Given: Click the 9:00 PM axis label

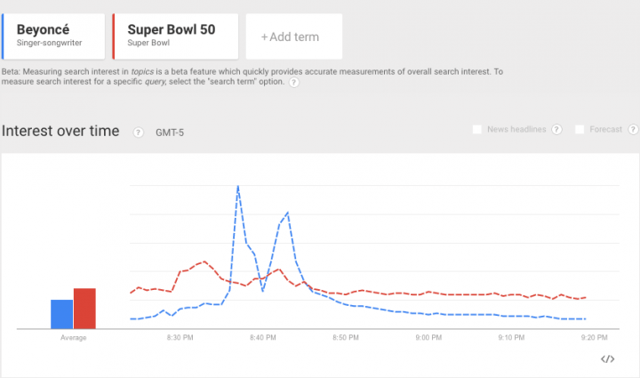Looking at the screenshot, I should coord(428,338).
